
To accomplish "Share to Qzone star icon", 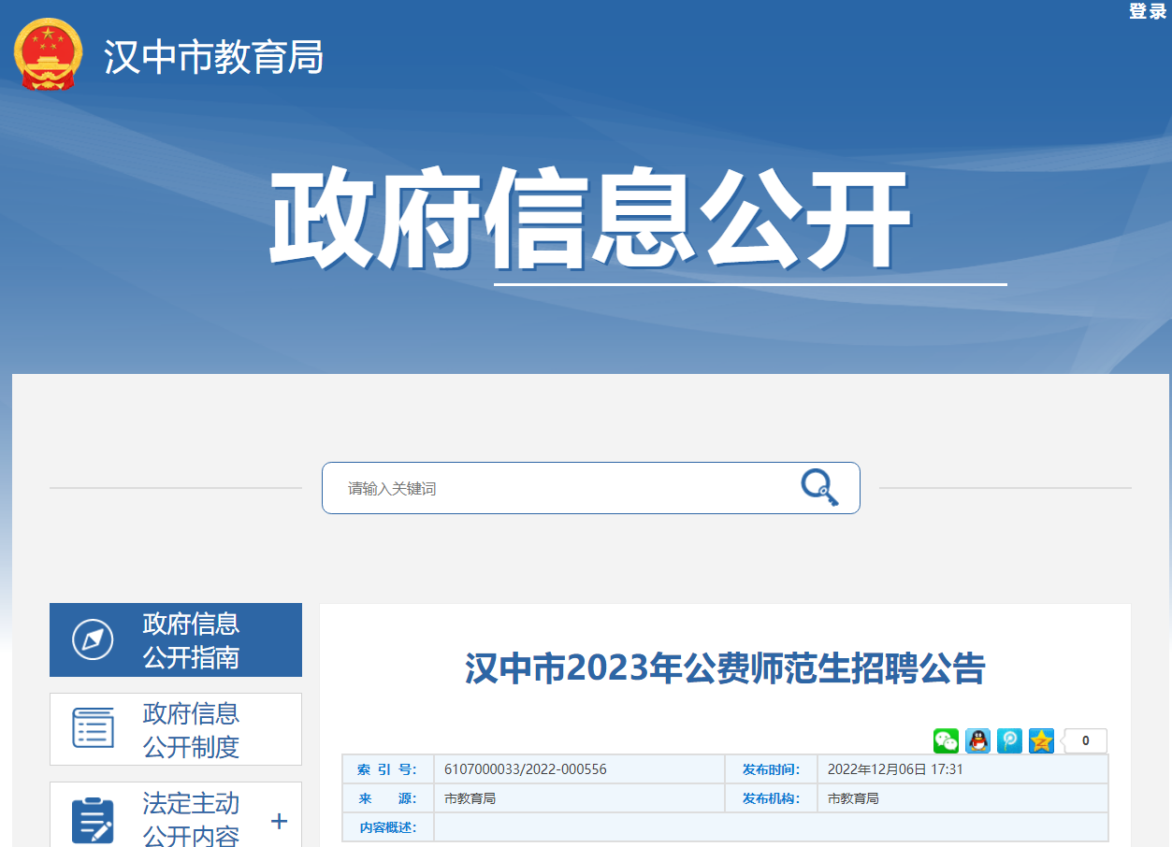I will point(1041,741).
